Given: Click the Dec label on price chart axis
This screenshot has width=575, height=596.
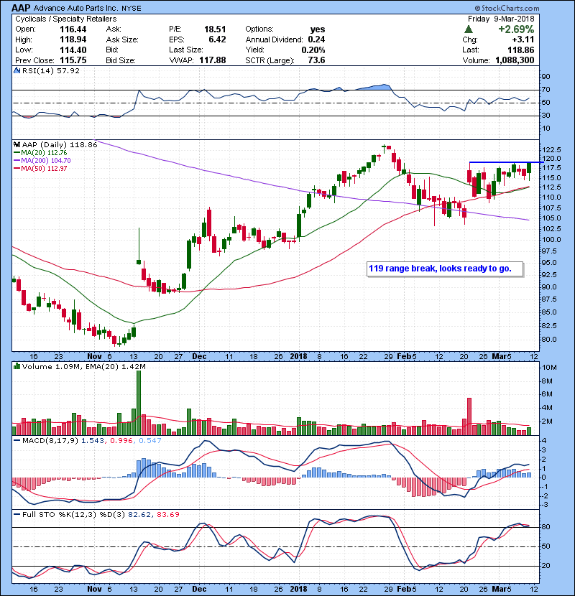Looking at the screenshot, I should (199, 357).
